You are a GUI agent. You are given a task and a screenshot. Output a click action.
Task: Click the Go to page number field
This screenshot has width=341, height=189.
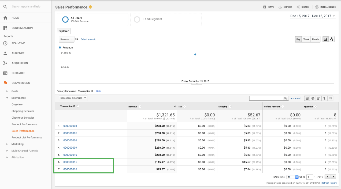310,177
